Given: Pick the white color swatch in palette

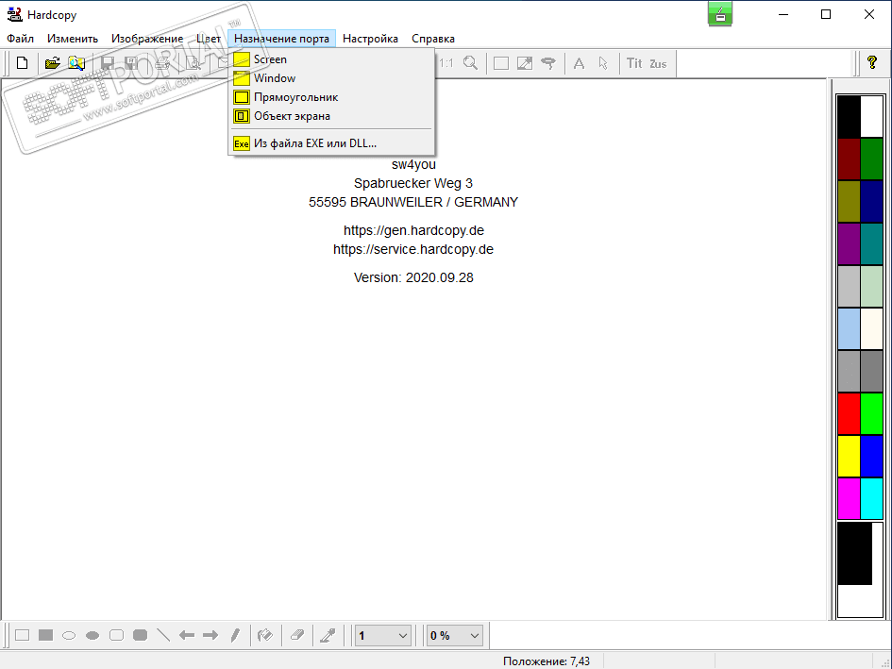Looking at the screenshot, I should (871, 117).
